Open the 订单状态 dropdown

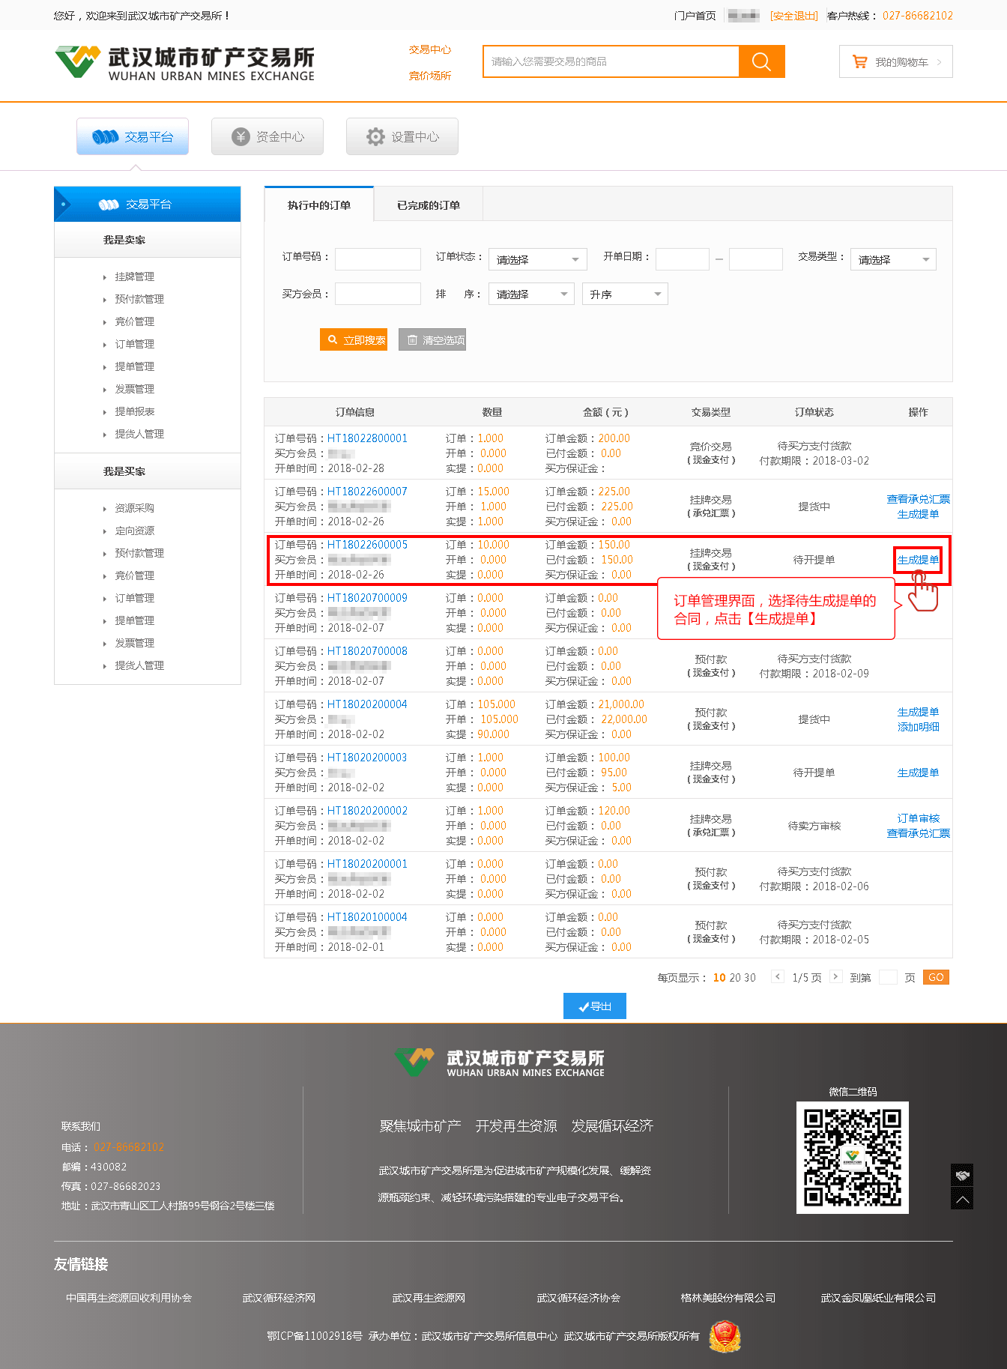click(537, 260)
